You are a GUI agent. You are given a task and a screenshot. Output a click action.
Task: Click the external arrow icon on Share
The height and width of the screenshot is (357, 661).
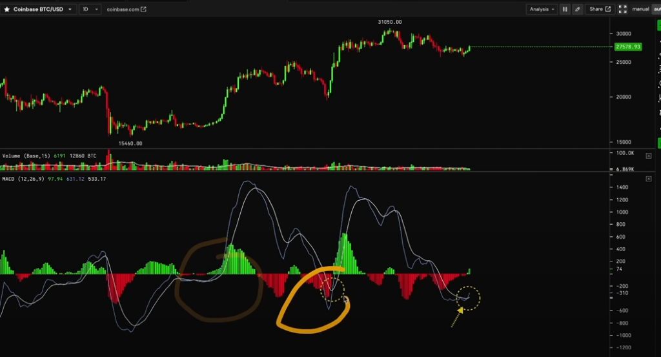coord(608,9)
